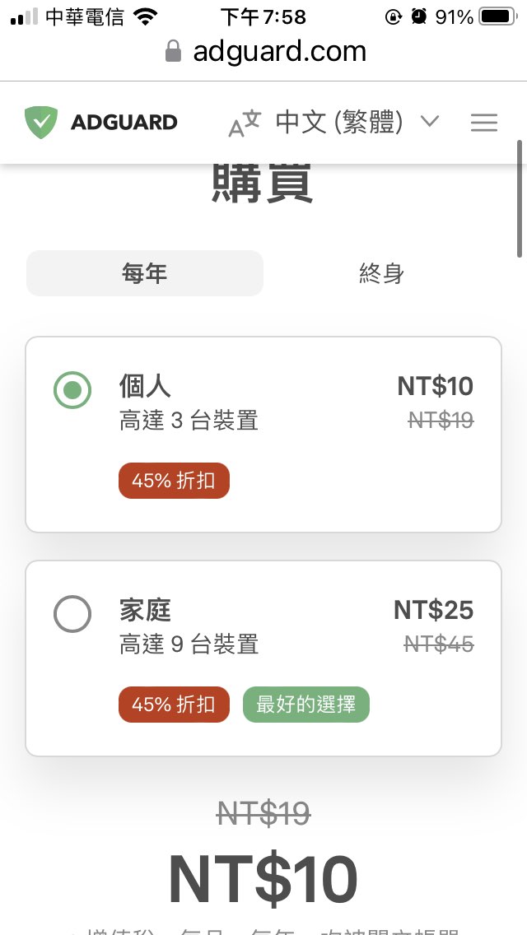Click the ADGUARD brand name text

124,123
